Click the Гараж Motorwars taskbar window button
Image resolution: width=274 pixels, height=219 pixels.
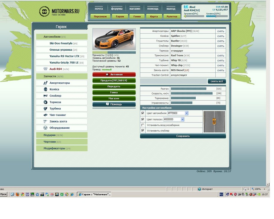(94, 194)
